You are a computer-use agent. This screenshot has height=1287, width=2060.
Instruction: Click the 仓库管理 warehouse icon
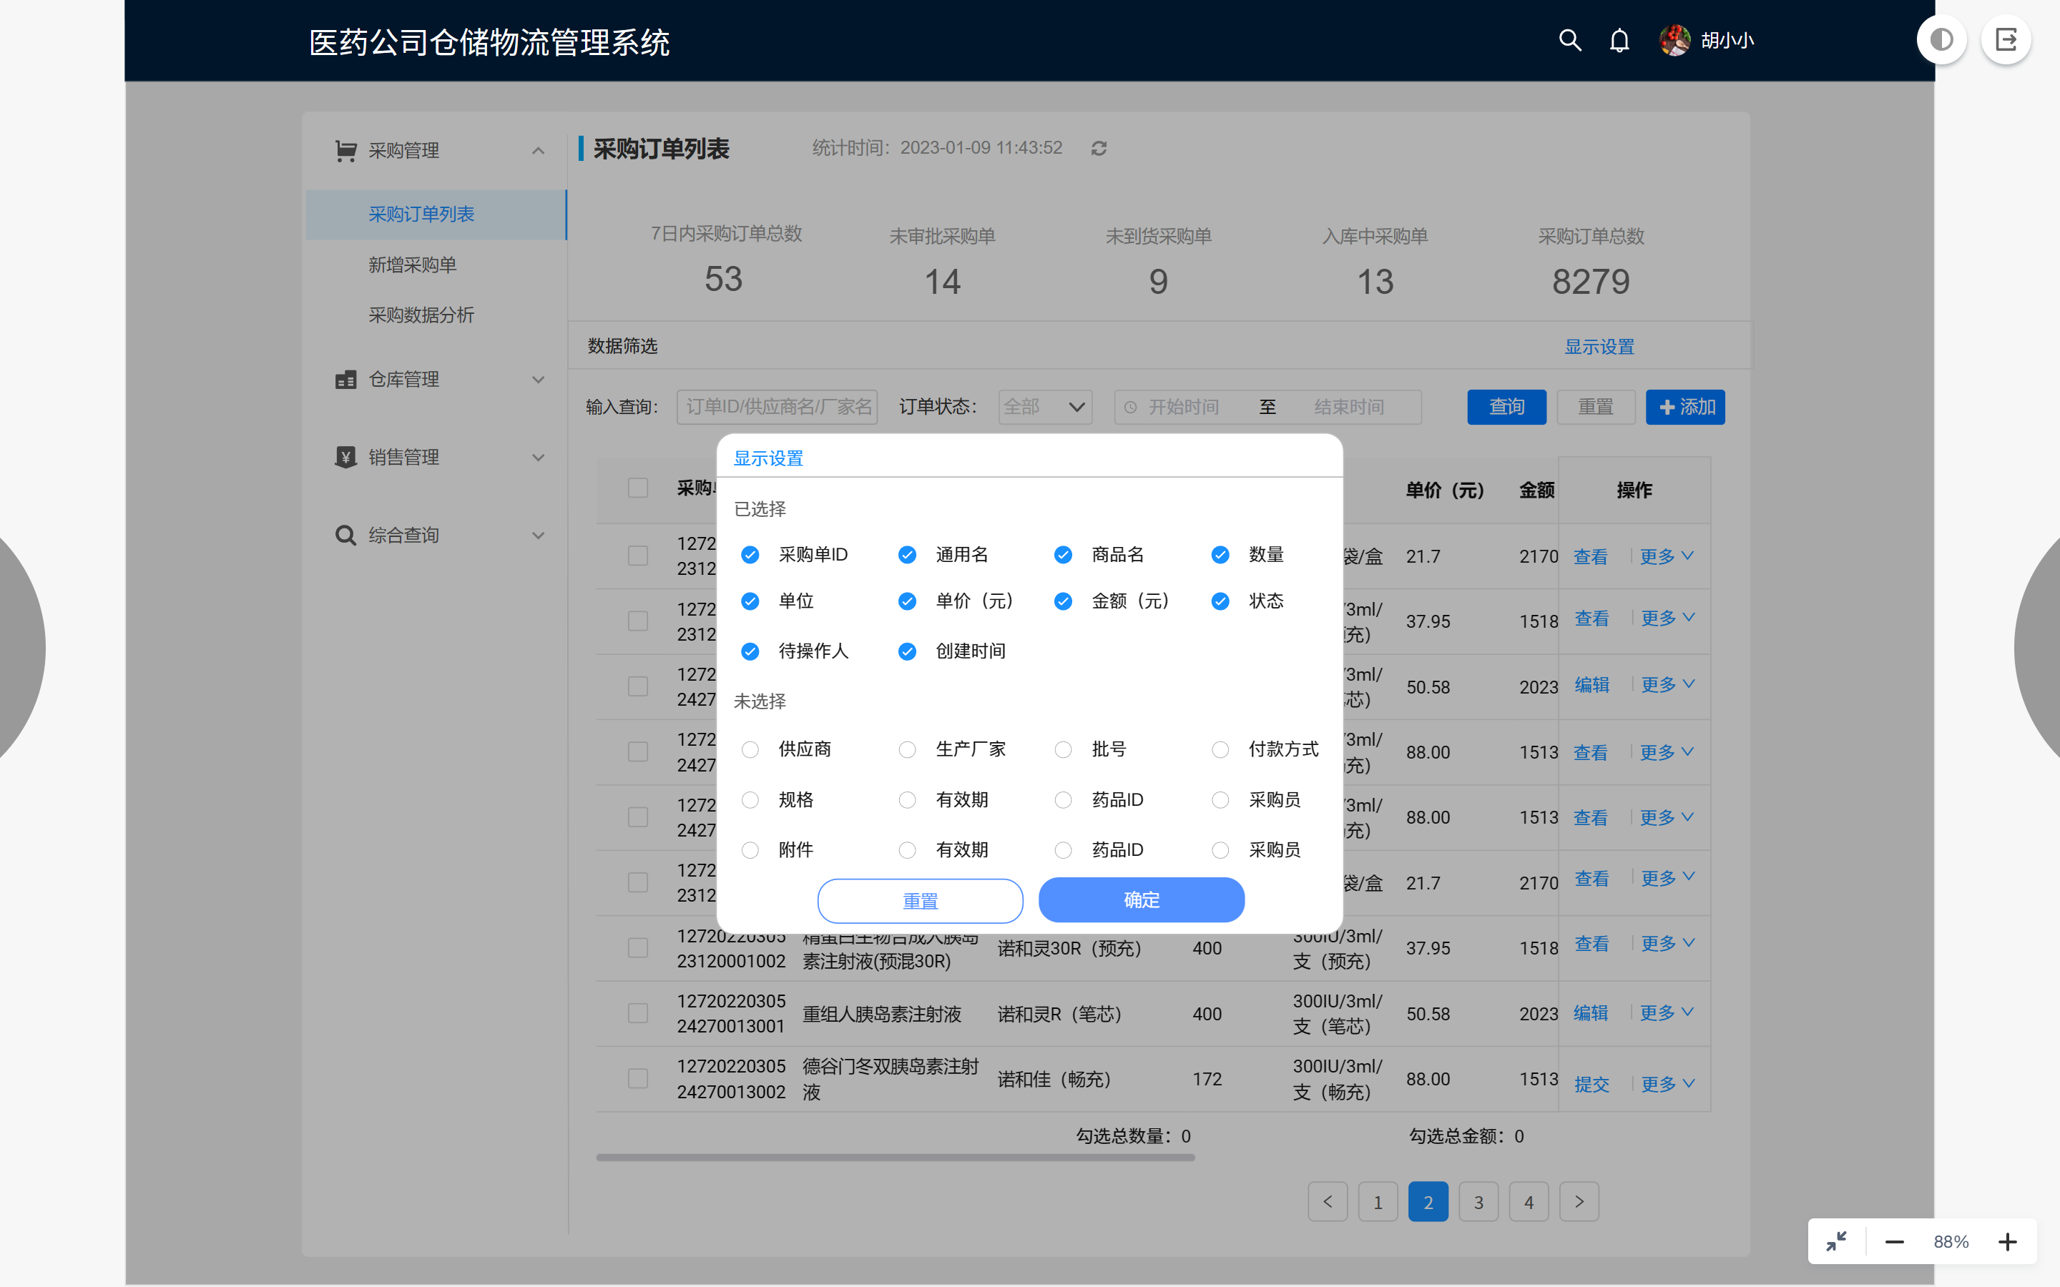point(345,380)
